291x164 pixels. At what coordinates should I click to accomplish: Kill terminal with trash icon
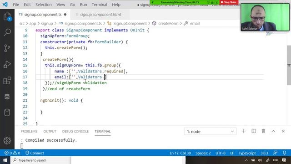point(263,131)
